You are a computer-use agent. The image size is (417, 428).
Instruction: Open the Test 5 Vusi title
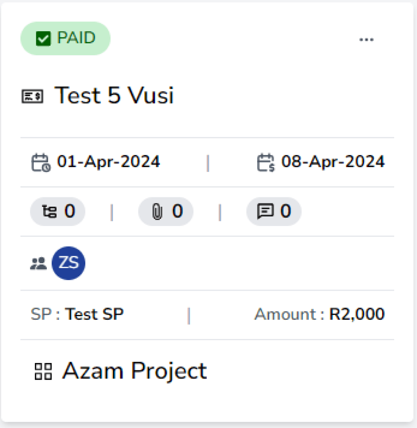tap(114, 96)
